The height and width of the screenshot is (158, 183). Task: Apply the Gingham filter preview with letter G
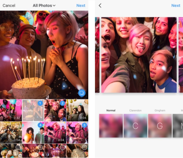click(x=160, y=126)
